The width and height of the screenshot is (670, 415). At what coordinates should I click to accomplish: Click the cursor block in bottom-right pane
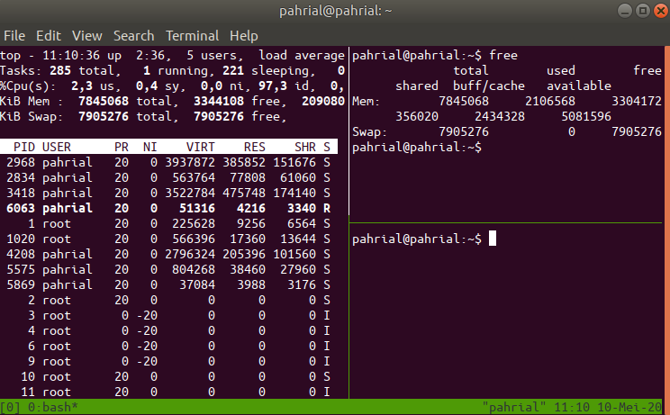[493, 239]
